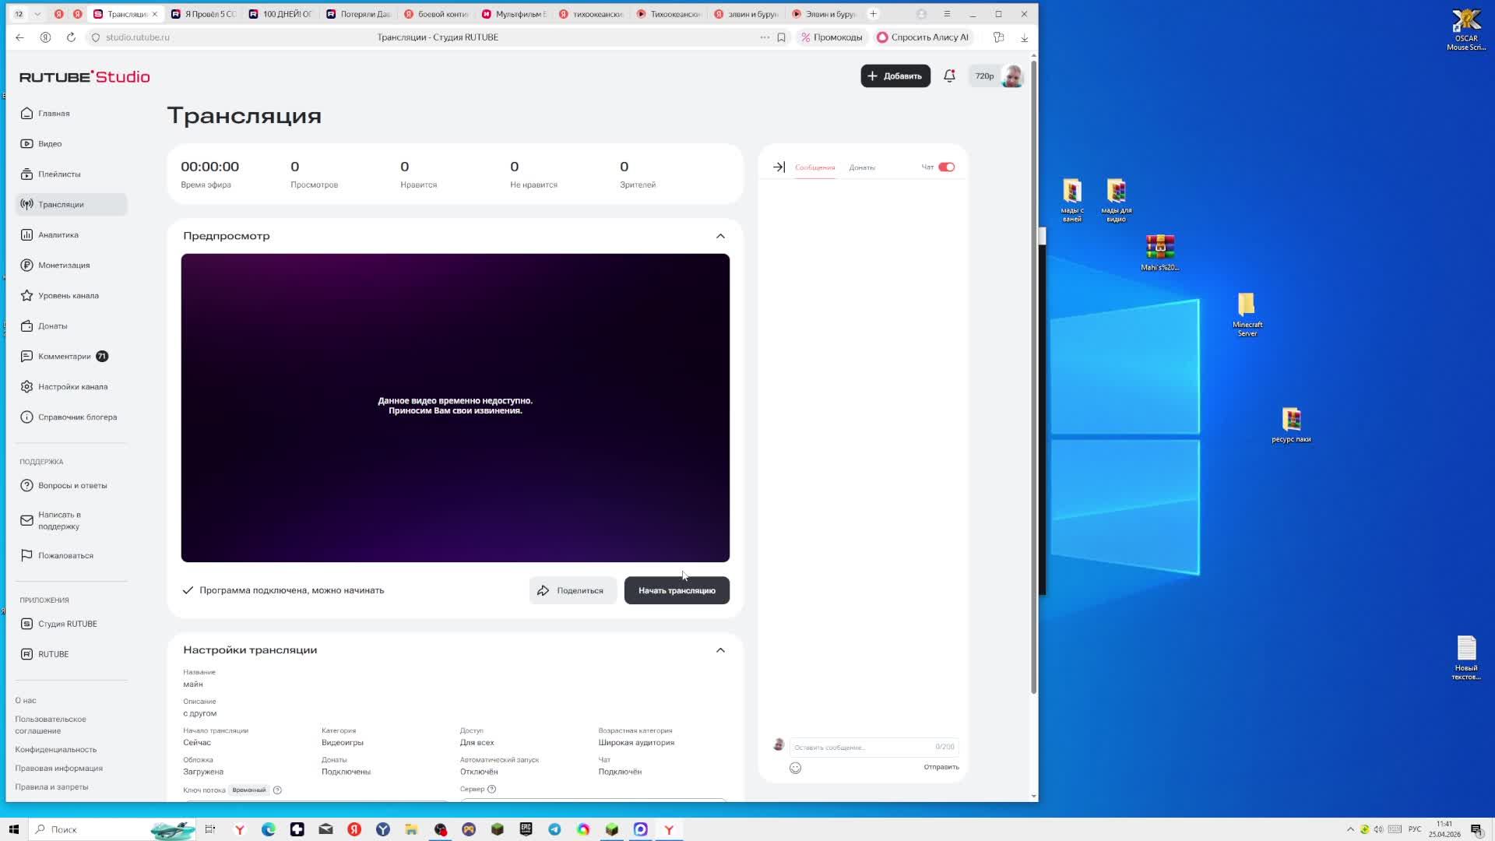
Task: Switch to the Донаты chat tab
Action: point(862,167)
